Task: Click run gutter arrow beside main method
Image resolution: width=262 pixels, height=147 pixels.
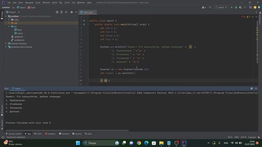Action: [x=84, y=24]
